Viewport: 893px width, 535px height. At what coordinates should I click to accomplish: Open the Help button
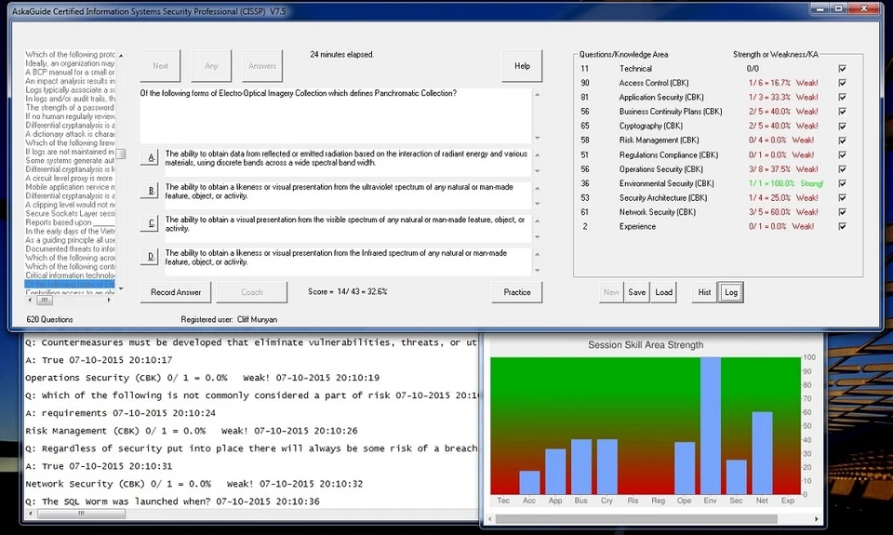[x=522, y=65]
